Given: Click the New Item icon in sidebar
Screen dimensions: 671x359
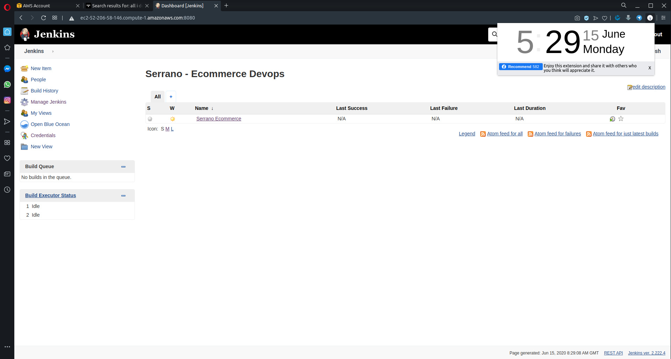Looking at the screenshot, I should click(x=24, y=68).
